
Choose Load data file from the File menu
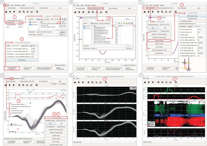(x=14, y=23)
